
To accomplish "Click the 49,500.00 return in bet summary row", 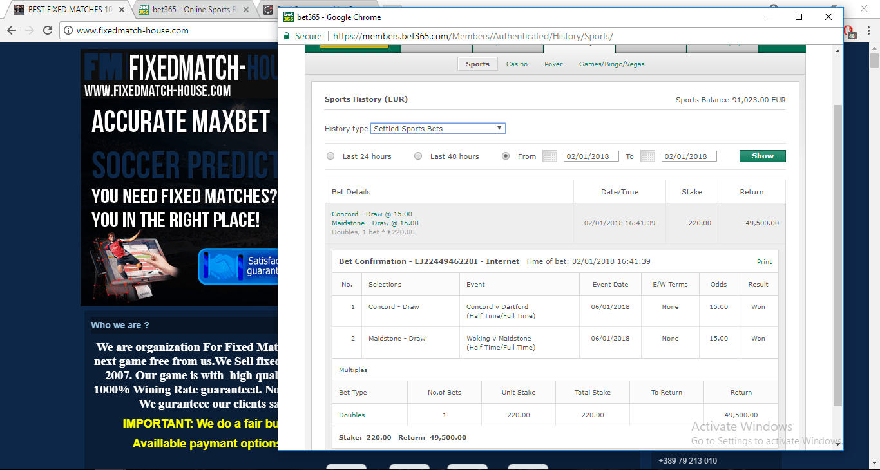I will (x=762, y=223).
